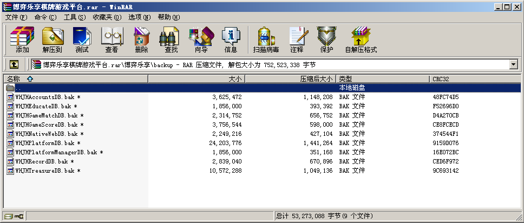Select the WHJHAccountsDB.bak file
Image resolution: width=524 pixels, height=223 pixels.
pos(45,97)
